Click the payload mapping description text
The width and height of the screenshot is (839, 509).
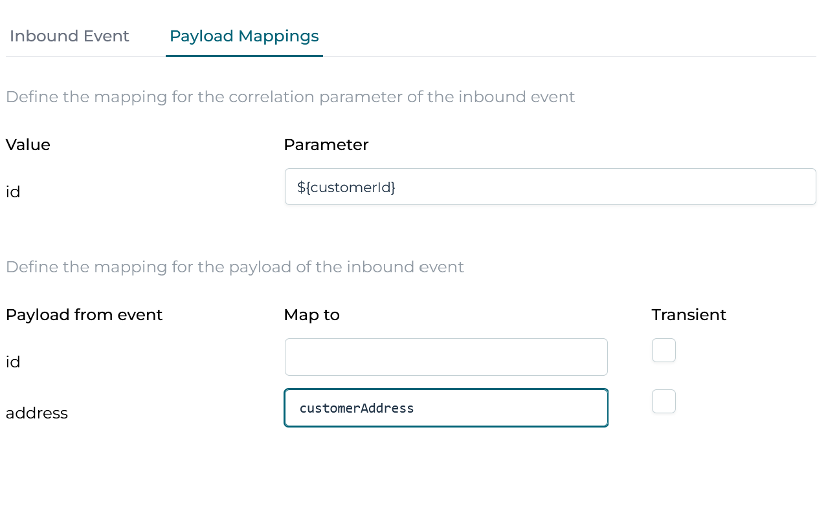click(234, 267)
